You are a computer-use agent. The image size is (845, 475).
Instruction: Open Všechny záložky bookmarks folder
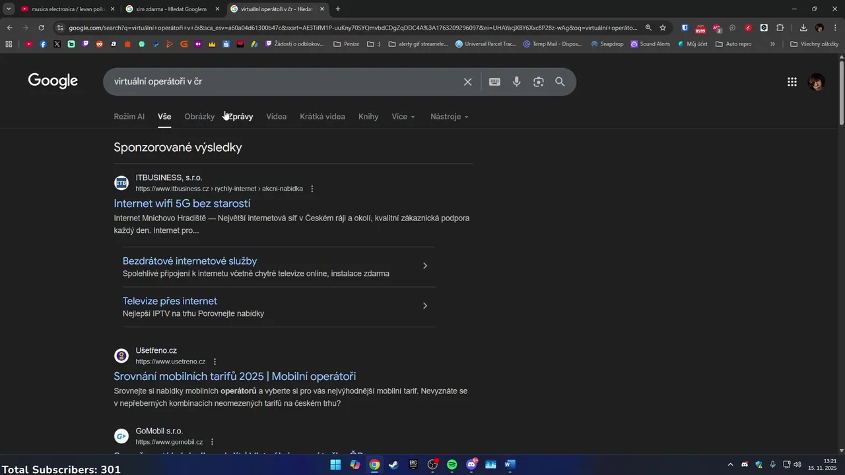814,44
